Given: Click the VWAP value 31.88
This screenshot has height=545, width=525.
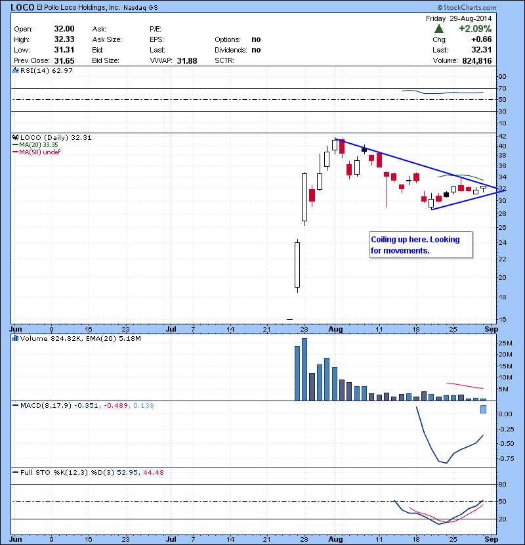Looking at the screenshot, I should (x=187, y=61).
